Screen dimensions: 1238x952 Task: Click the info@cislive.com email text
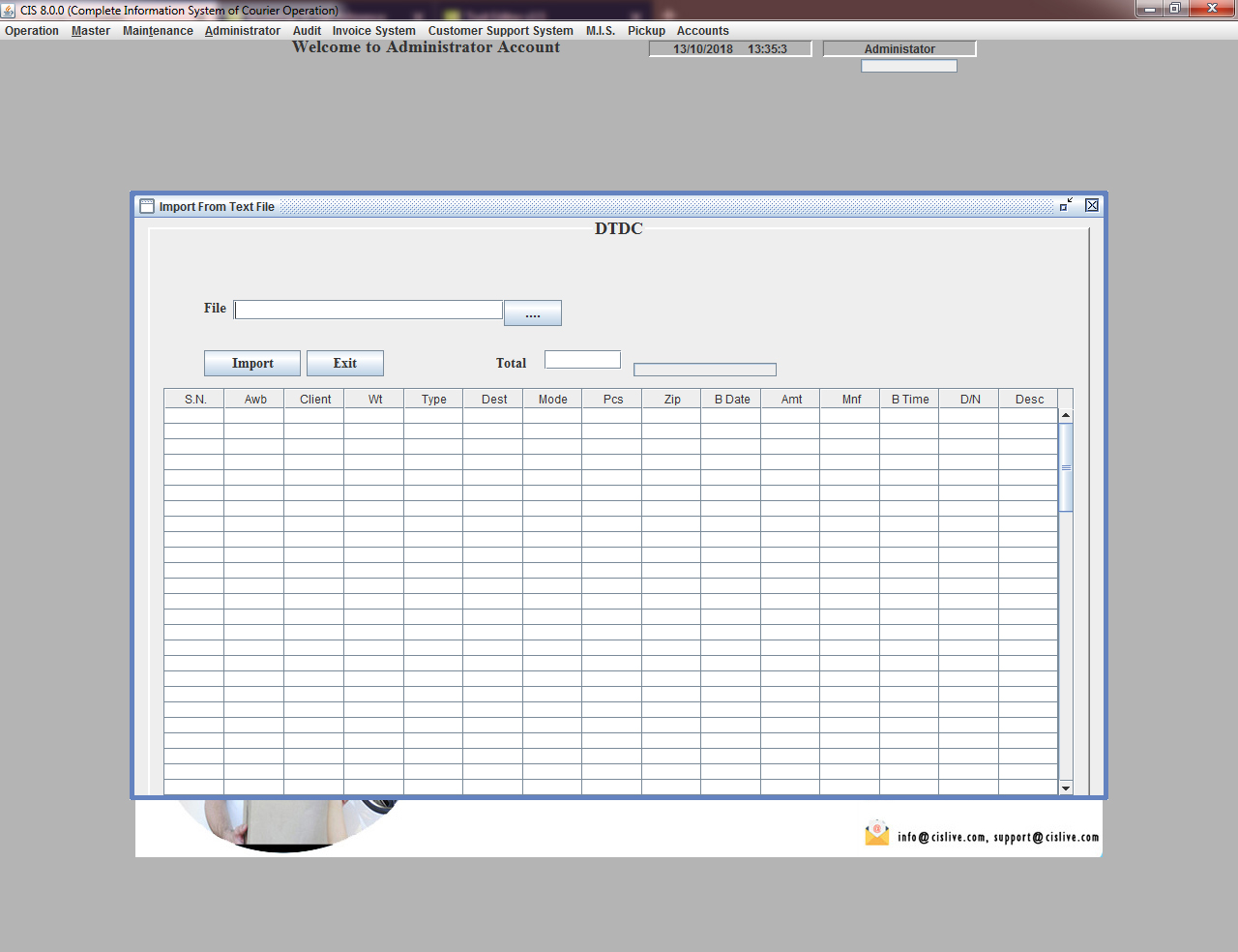coord(942,837)
